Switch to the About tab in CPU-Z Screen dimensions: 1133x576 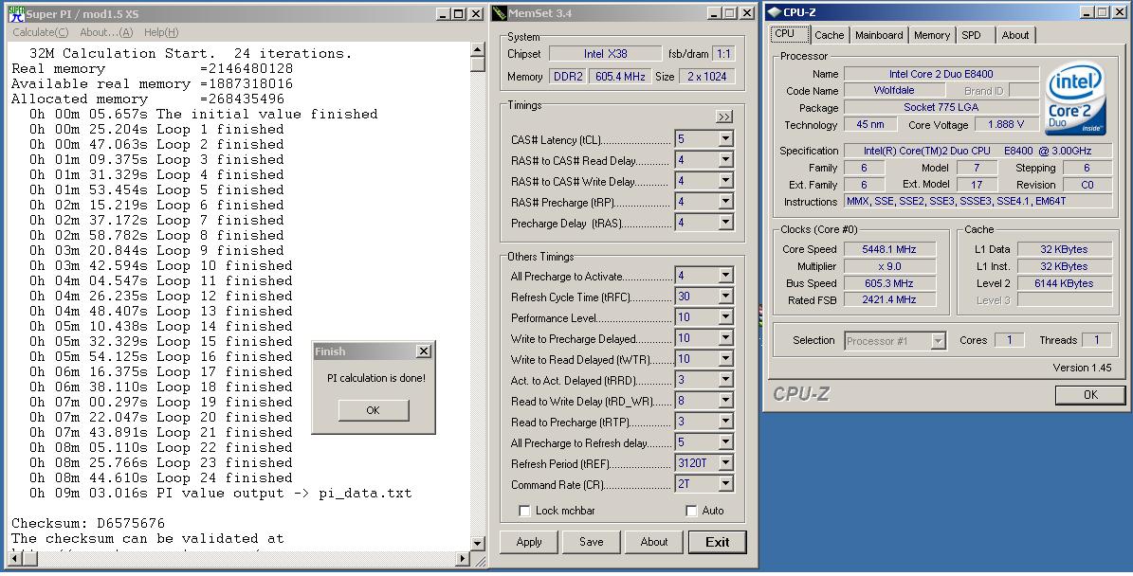coord(1015,35)
